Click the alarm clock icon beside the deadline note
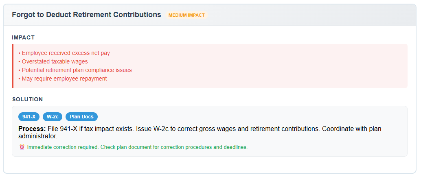This screenshot has height=179, width=421. [x=22, y=147]
